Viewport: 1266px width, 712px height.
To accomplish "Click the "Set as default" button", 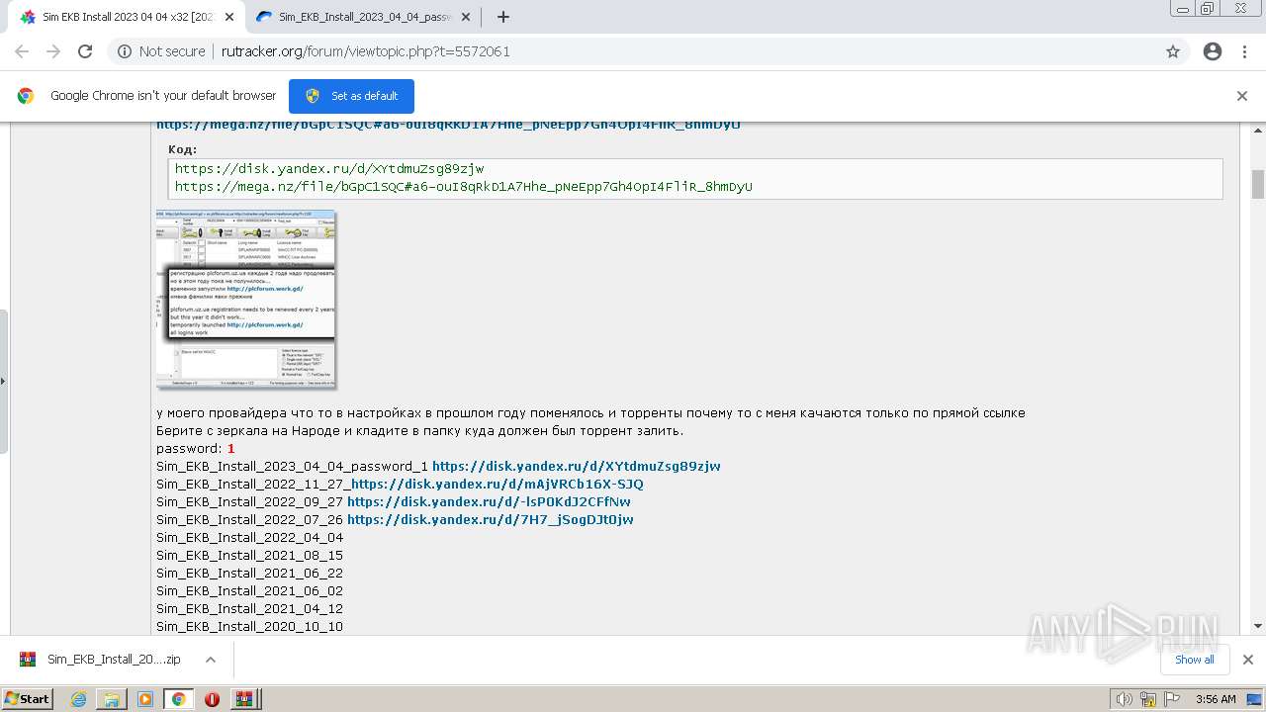I will (x=351, y=96).
